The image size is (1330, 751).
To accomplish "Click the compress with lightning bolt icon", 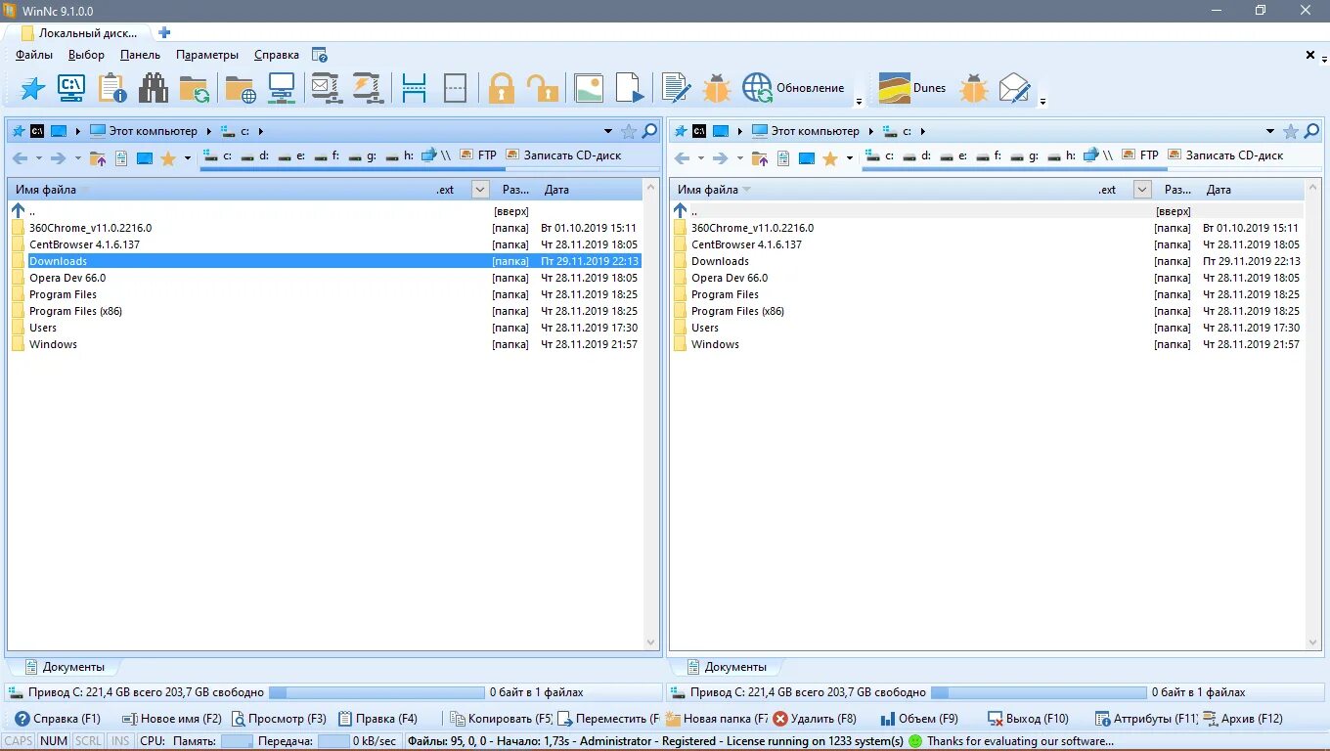I will (367, 88).
